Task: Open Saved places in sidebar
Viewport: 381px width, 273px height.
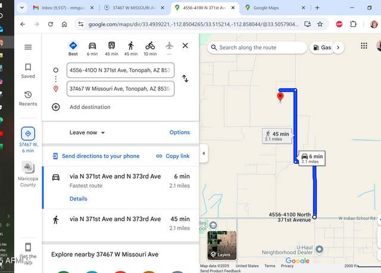Action: 28,71
